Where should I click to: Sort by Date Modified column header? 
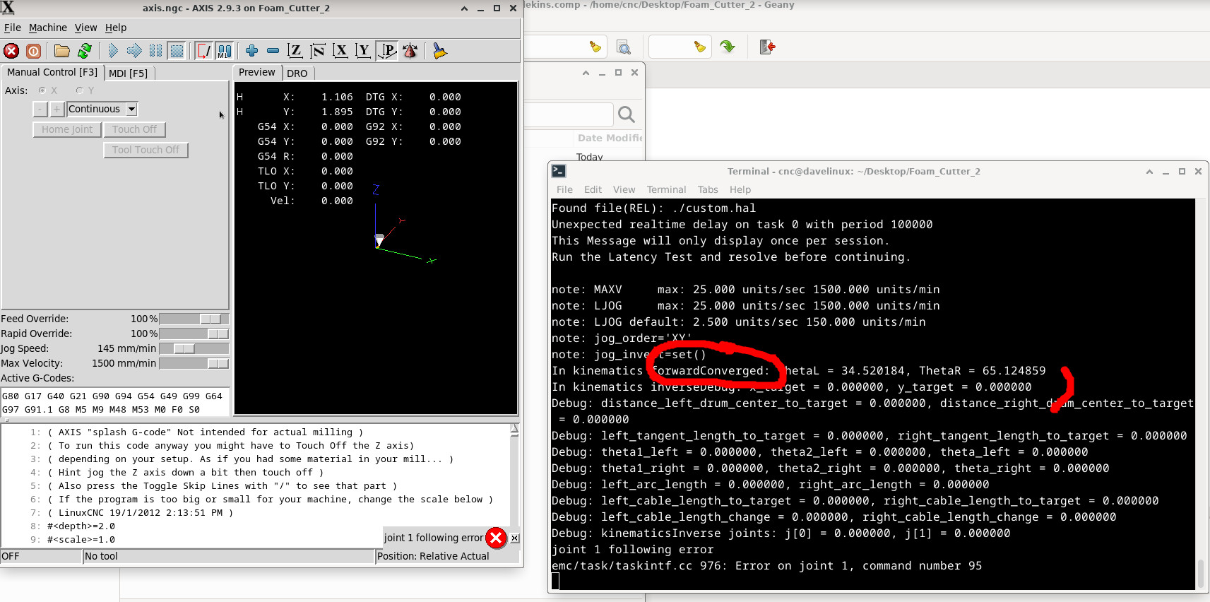coord(610,138)
